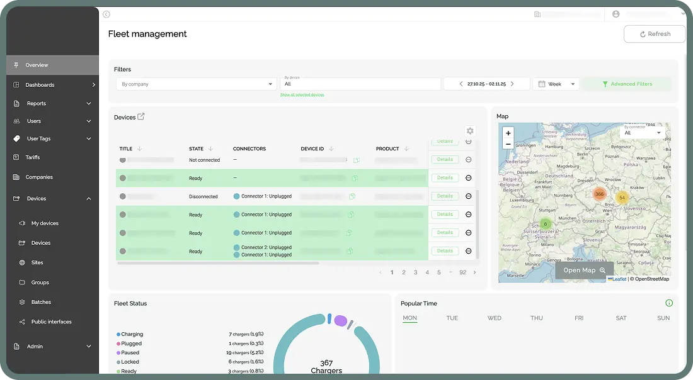Click the Companies building icon

[16, 177]
